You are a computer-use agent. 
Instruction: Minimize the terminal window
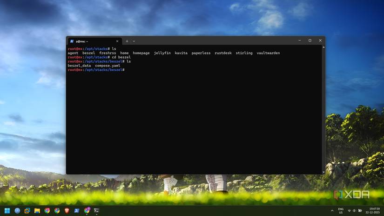pos(300,40)
